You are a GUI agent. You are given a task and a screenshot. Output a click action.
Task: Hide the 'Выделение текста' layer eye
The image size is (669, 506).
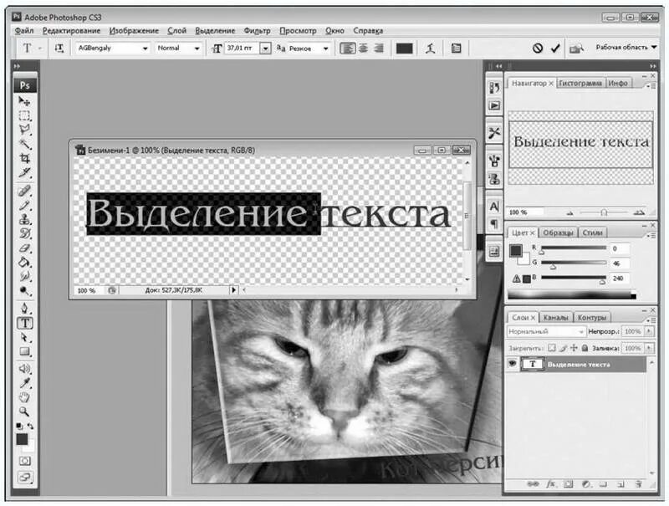pyautogui.click(x=512, y=364)
